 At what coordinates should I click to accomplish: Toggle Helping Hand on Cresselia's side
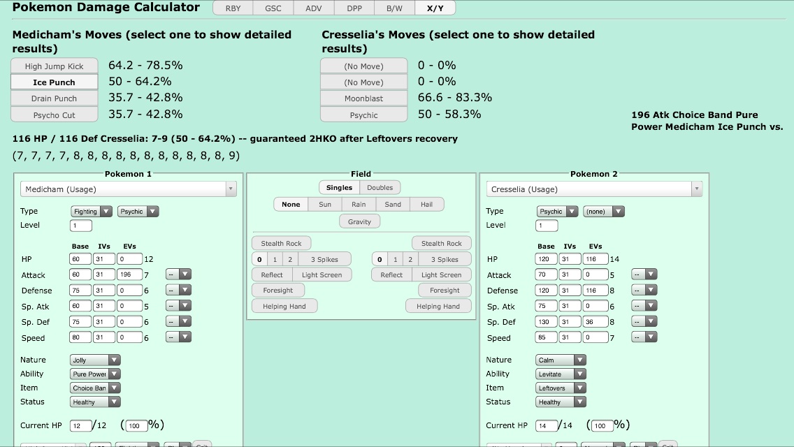click(438, 306)
